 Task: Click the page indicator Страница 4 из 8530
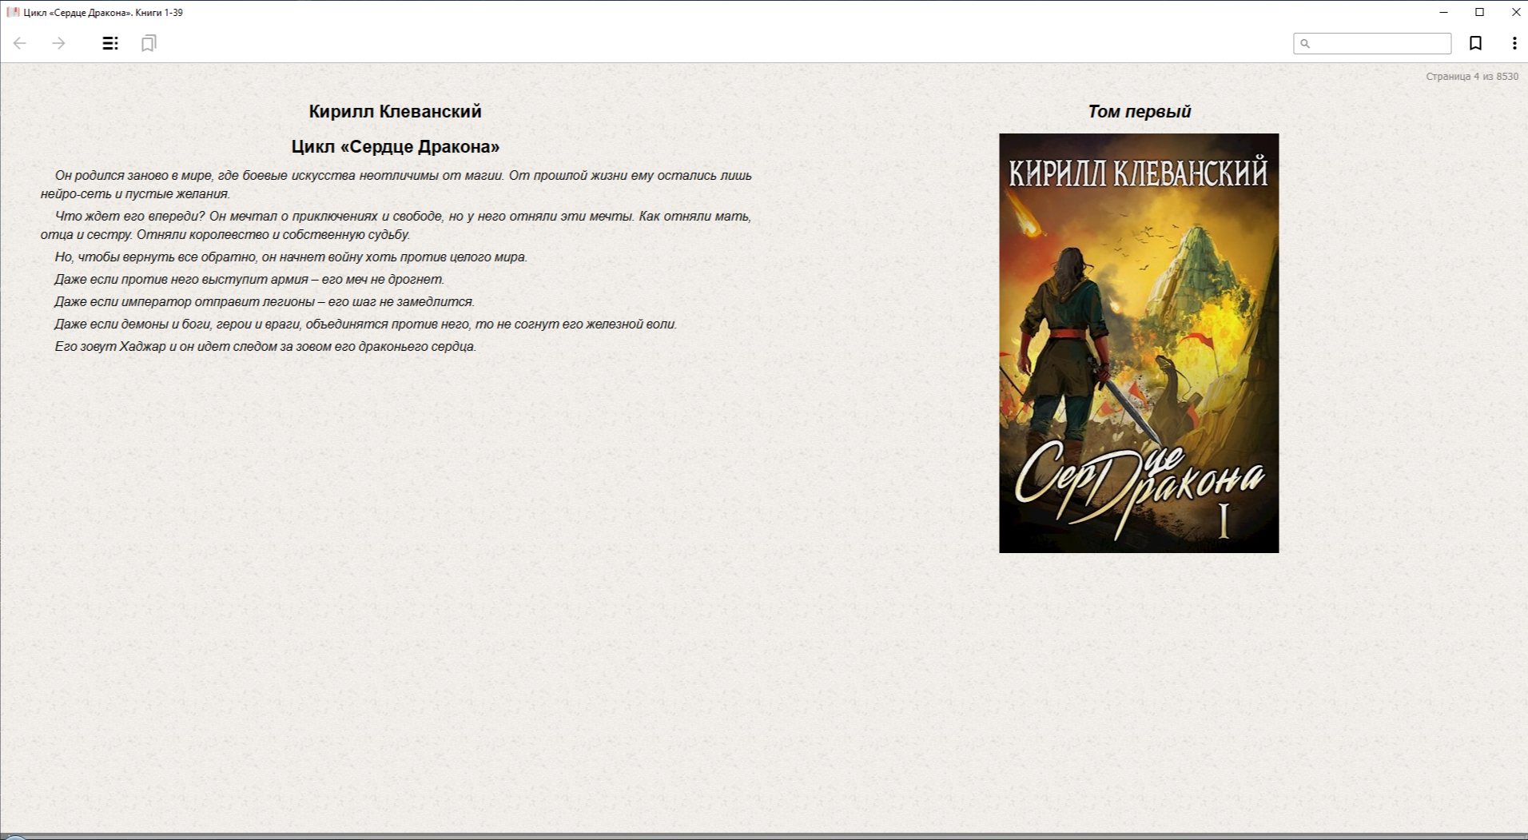(1471, 77)
